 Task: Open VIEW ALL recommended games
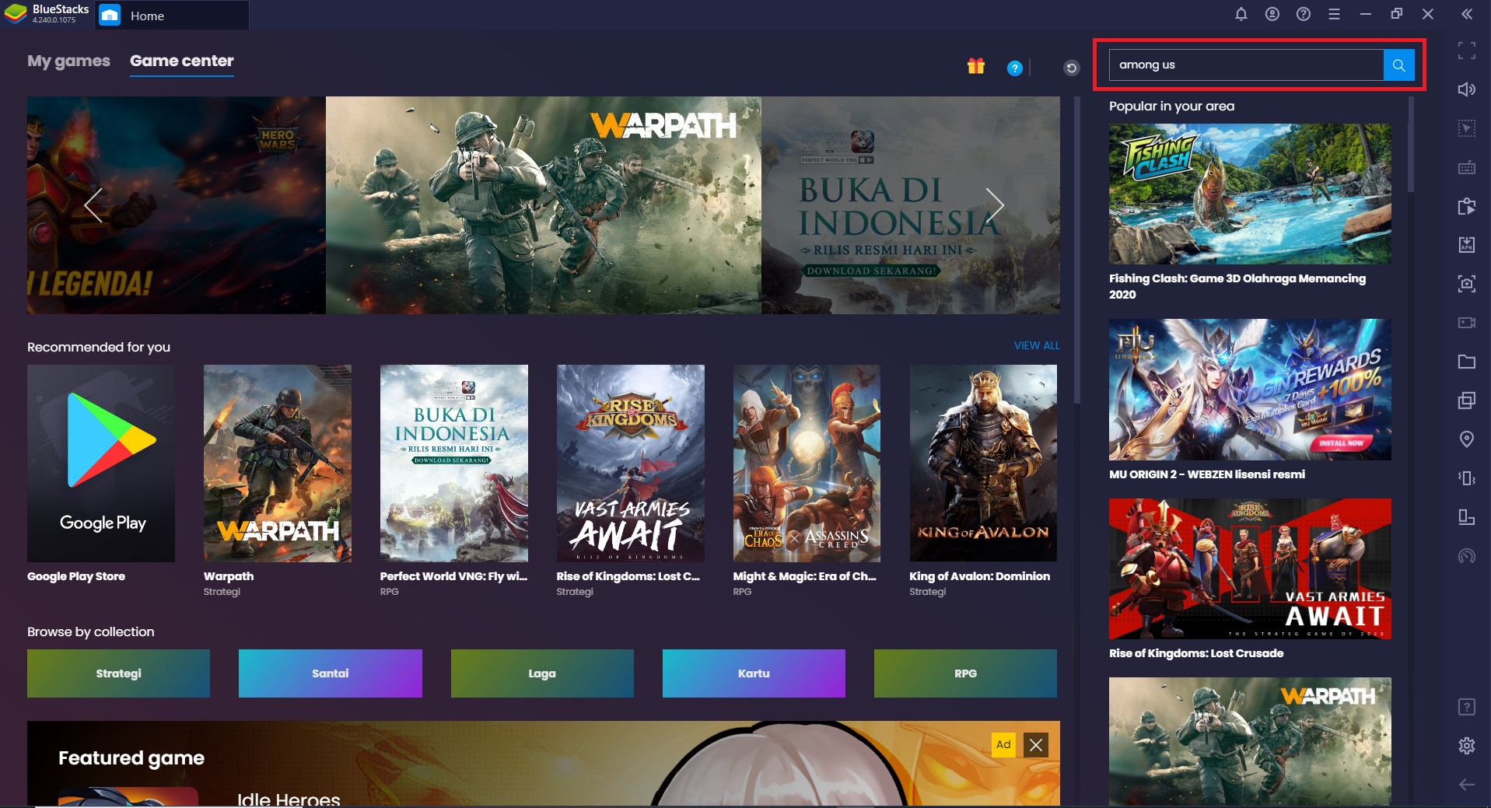pos(1037,345)
